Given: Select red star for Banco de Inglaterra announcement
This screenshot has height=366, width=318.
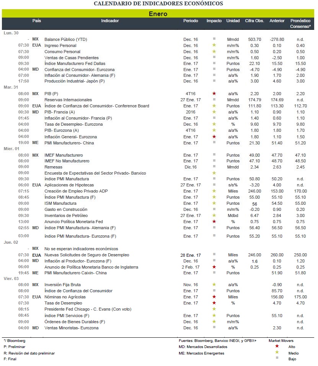Looking at the screenshot, I should [214, 267].
